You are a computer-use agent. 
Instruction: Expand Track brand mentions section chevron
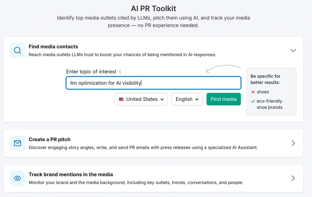pos(293,178)
